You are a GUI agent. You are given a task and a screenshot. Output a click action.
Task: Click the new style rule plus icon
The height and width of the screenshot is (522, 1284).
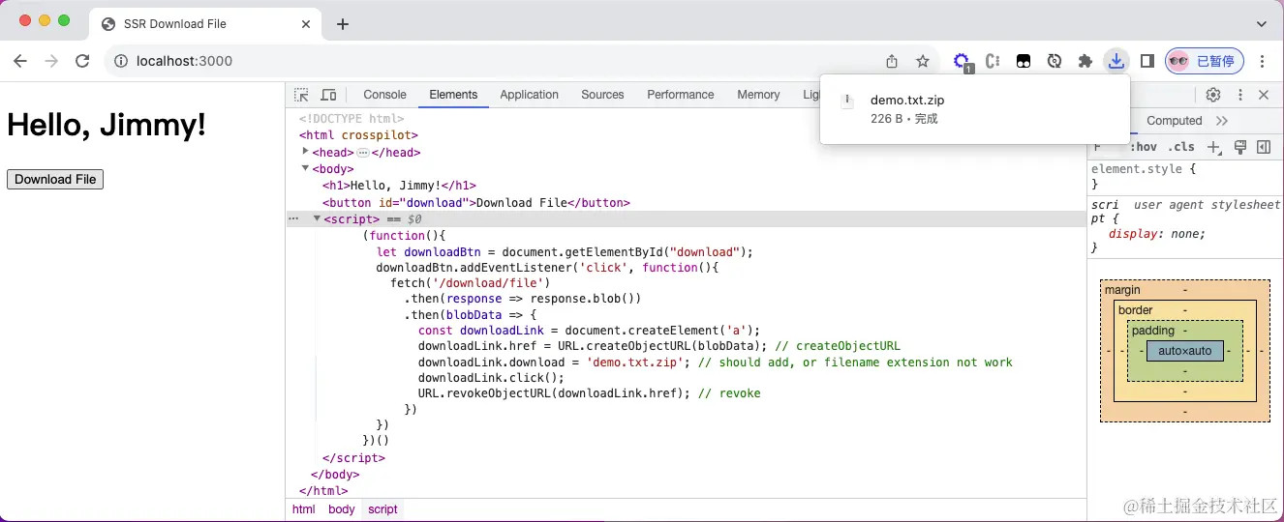1214,147
